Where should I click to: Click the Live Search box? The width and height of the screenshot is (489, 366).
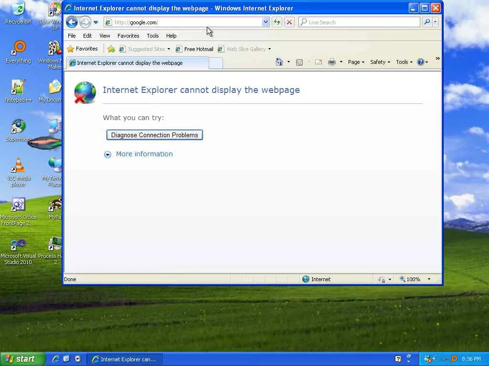359,22
